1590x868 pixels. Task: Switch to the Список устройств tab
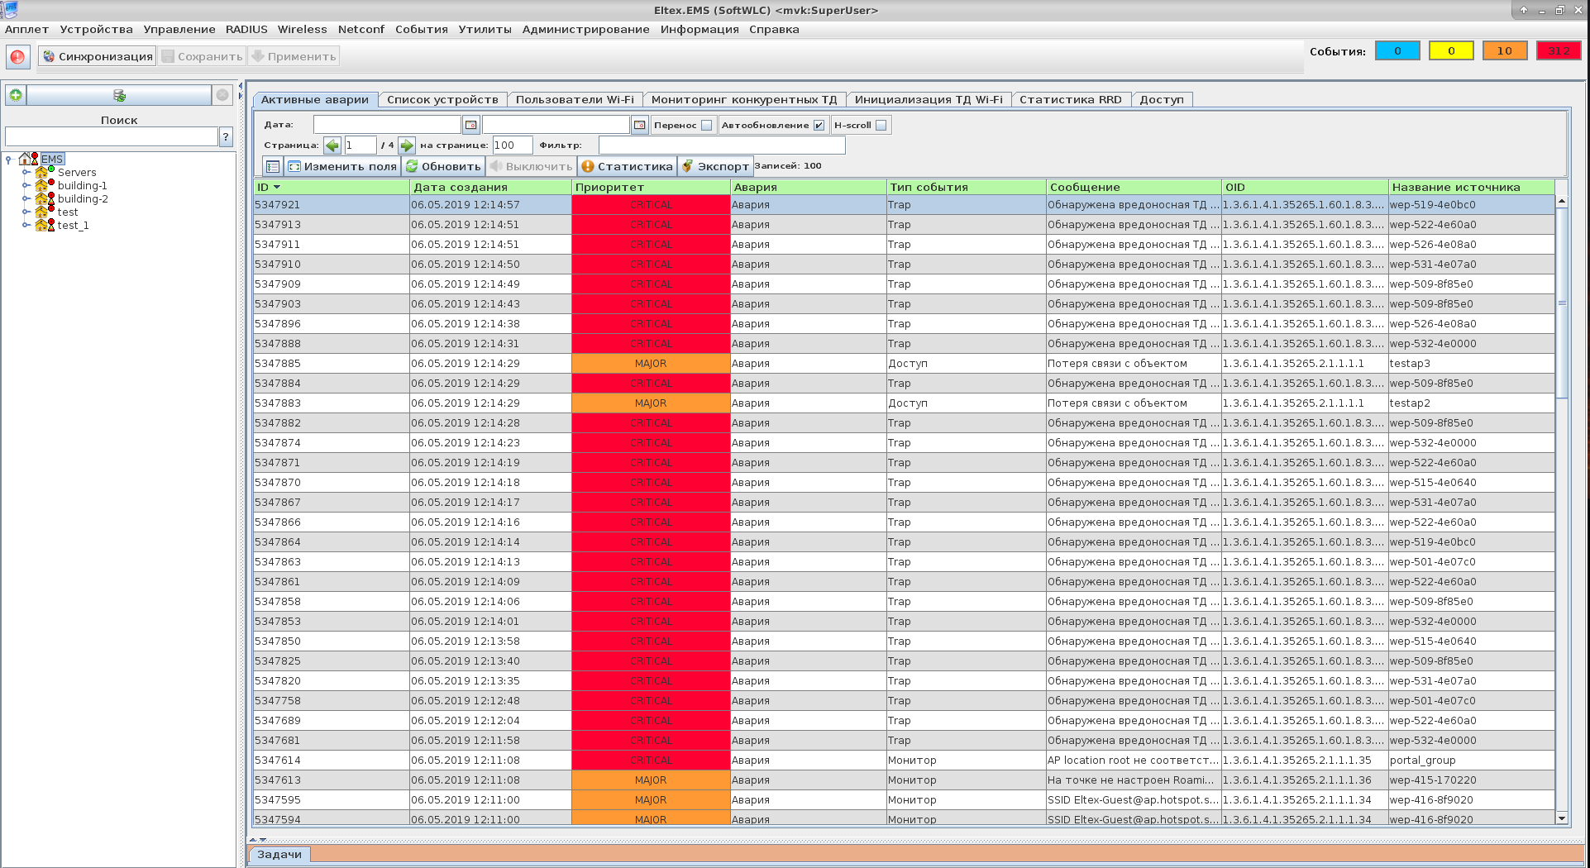coord(442,100)
